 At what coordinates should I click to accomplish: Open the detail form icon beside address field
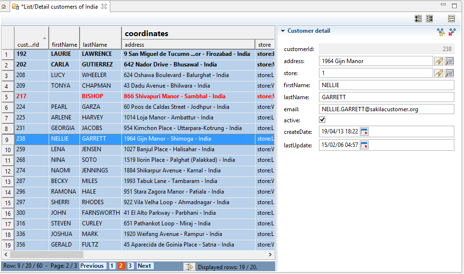[x=450, y=61]
